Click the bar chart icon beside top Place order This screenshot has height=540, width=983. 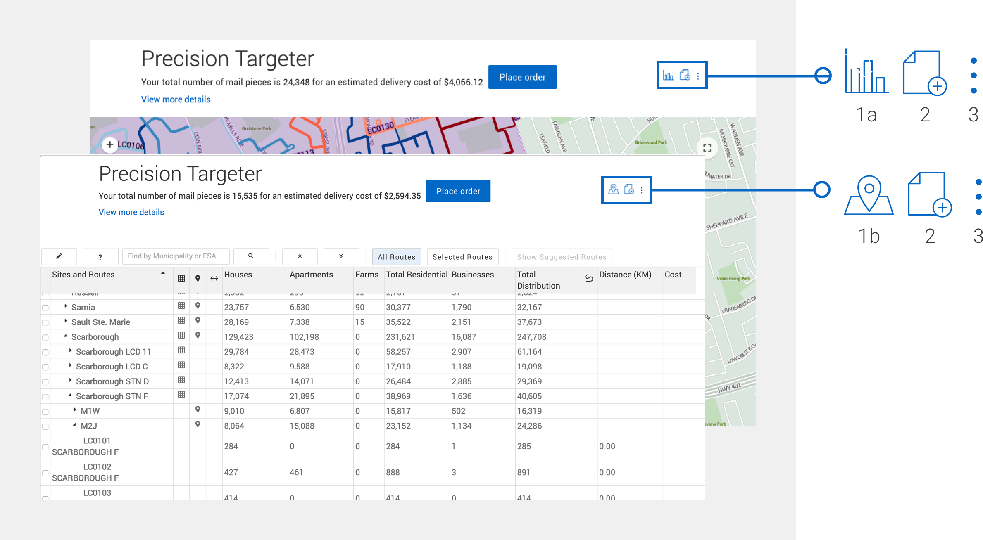pyautogui.click(x=668, y=76)
